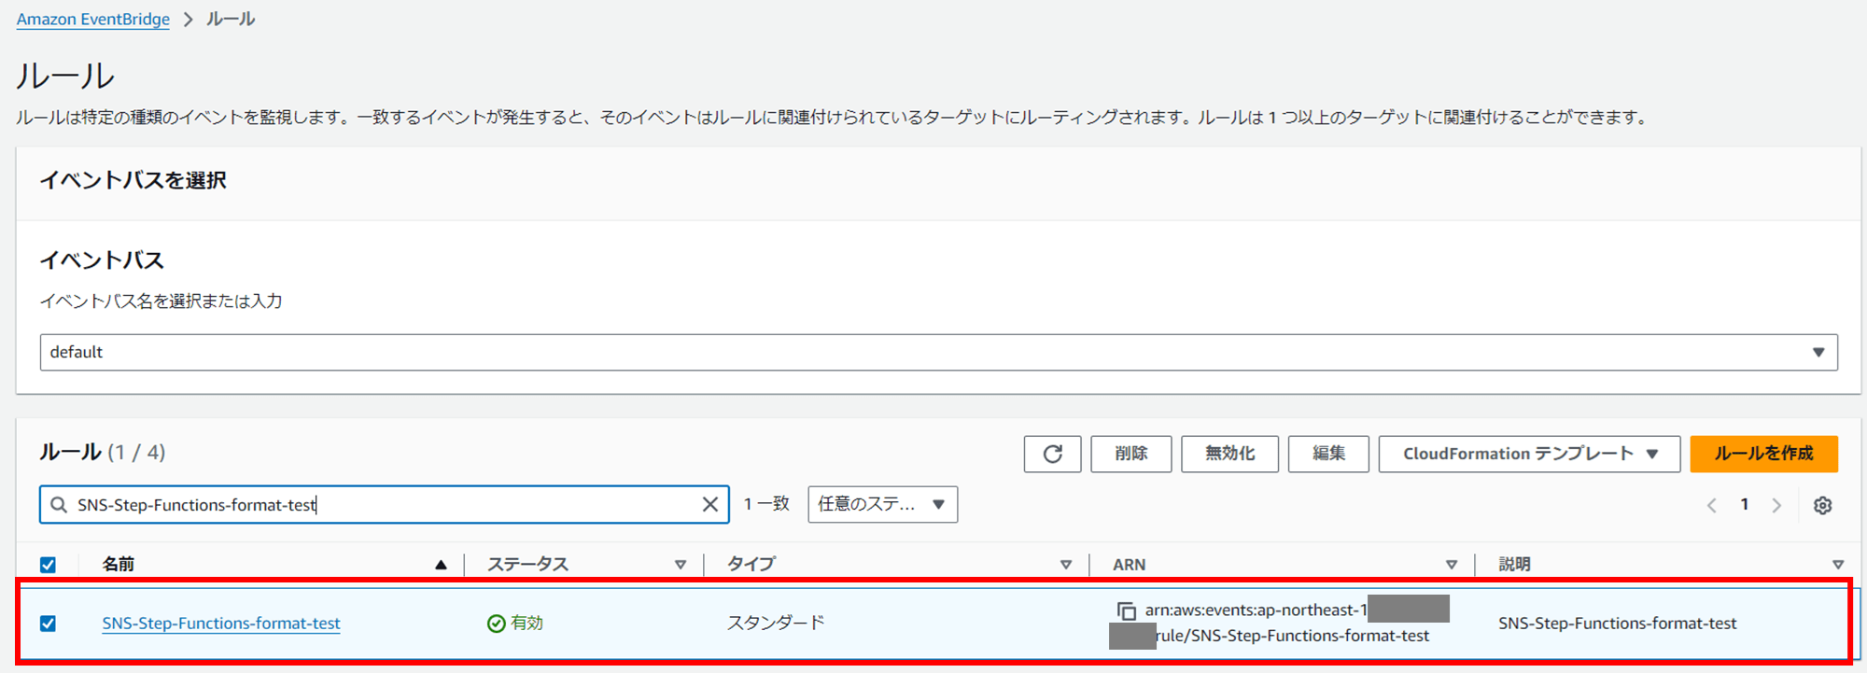Sort ascending by 名前 column arrow
The width and height of the screenshot is (1867, 673).
point(441,565)
